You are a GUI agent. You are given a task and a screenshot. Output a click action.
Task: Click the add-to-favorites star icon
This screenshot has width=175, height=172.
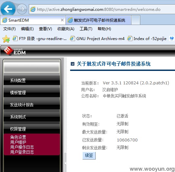coord(6,39)
